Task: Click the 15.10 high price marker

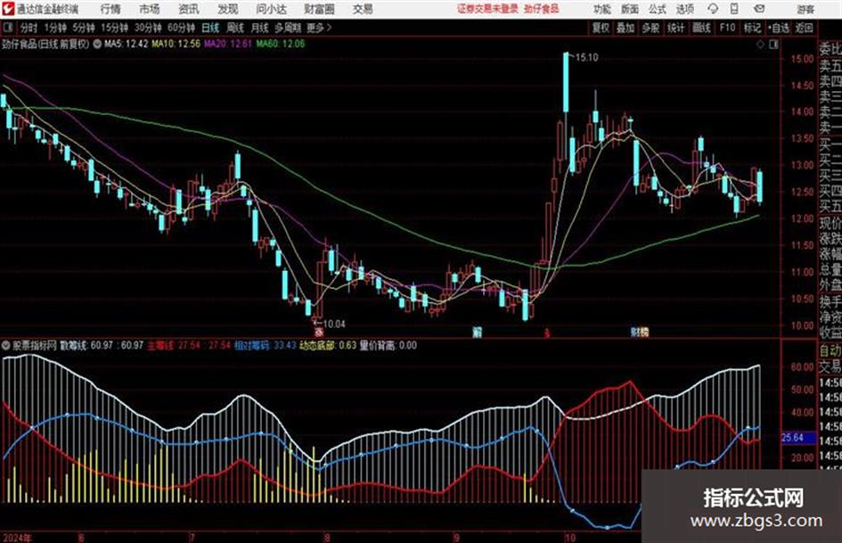Action: pos(586,58)
